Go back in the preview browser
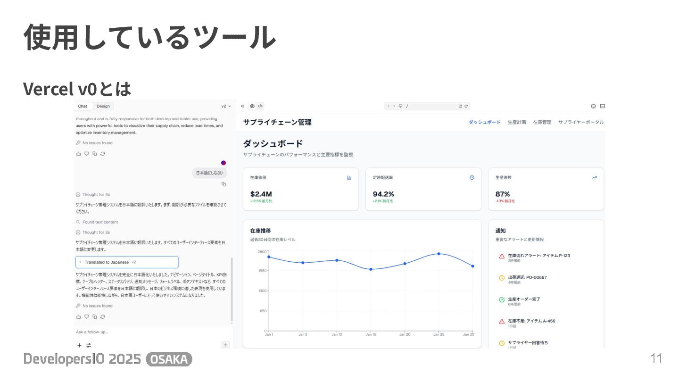Screen dimensions: 679x382 tap(389, 106)
